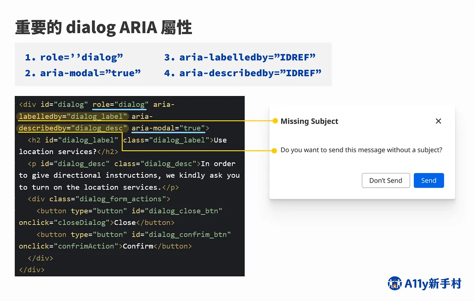Screen dimensions: 474x301
Task: Click the A11y新手村 brand text
Action: [433, 283]
